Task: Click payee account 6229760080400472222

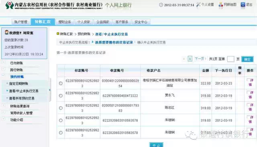Action: point(120,96)
